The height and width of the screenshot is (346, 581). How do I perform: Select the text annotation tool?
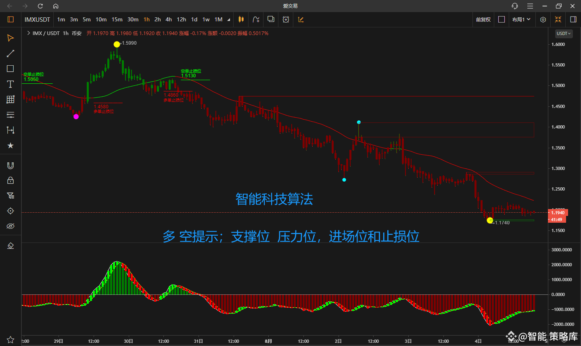[10, 84]
